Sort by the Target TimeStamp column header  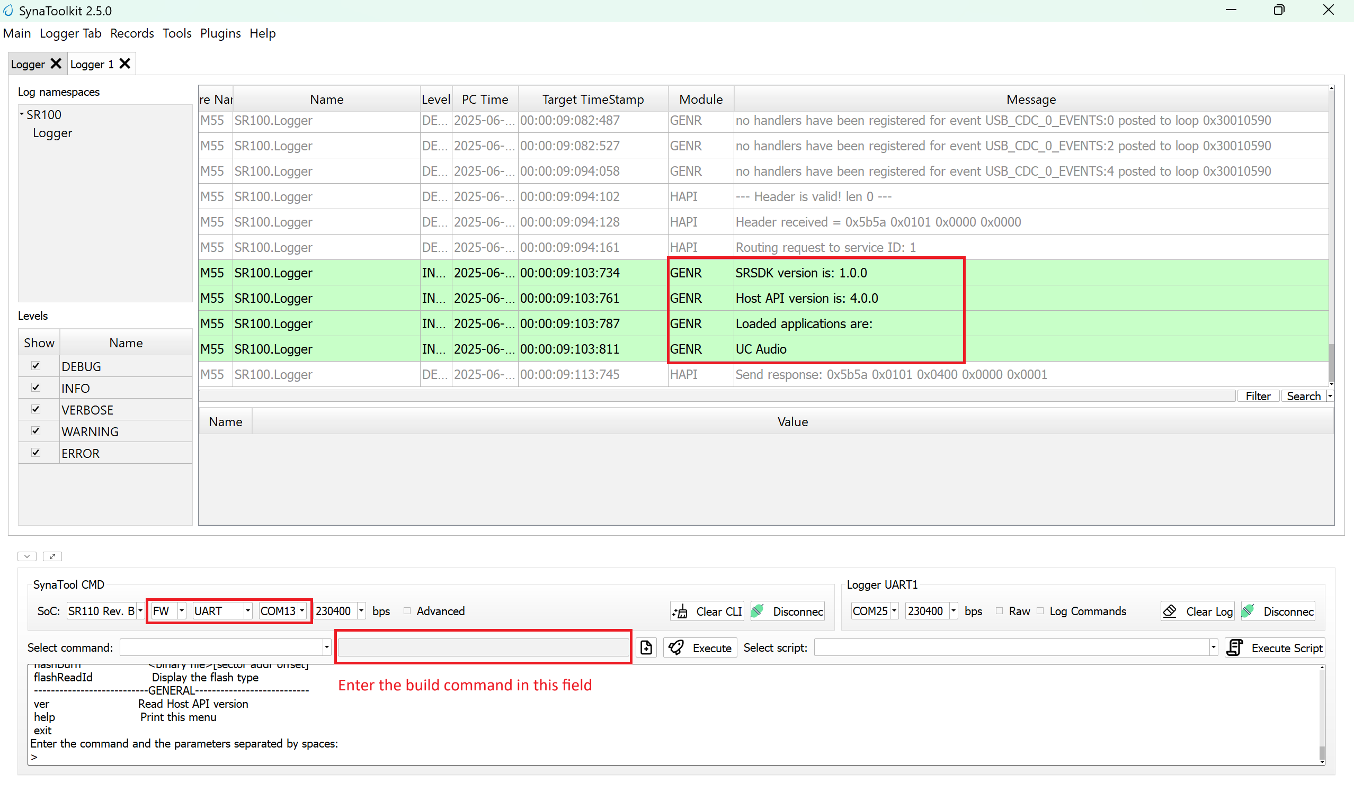tap(593, 100)
